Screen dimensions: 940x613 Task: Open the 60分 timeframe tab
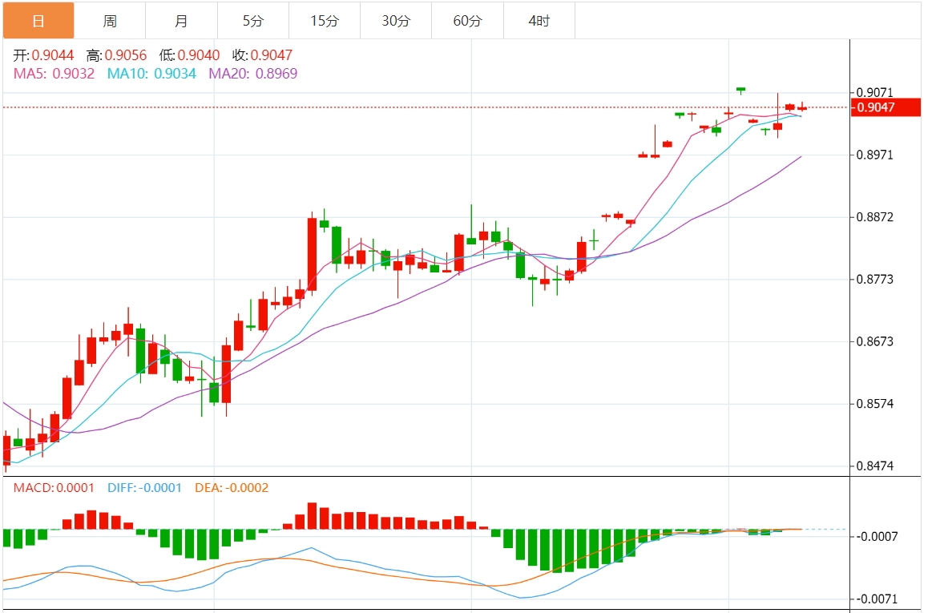tap(468, 21)
